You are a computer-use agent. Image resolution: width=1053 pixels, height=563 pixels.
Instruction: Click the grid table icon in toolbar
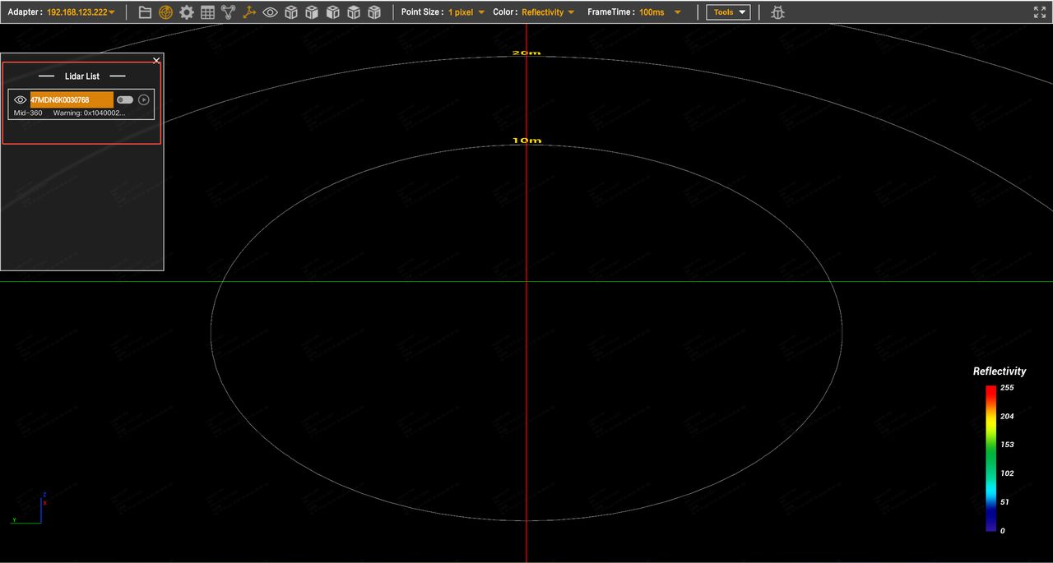pyautogui.click(x=207, y=12)
